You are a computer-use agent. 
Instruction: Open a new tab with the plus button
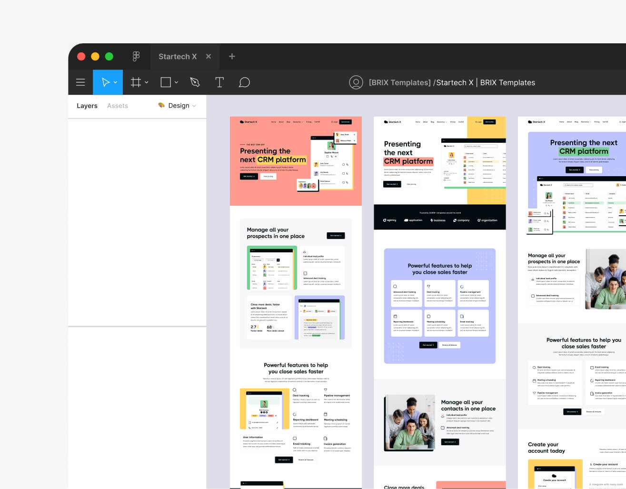(231, 56)
